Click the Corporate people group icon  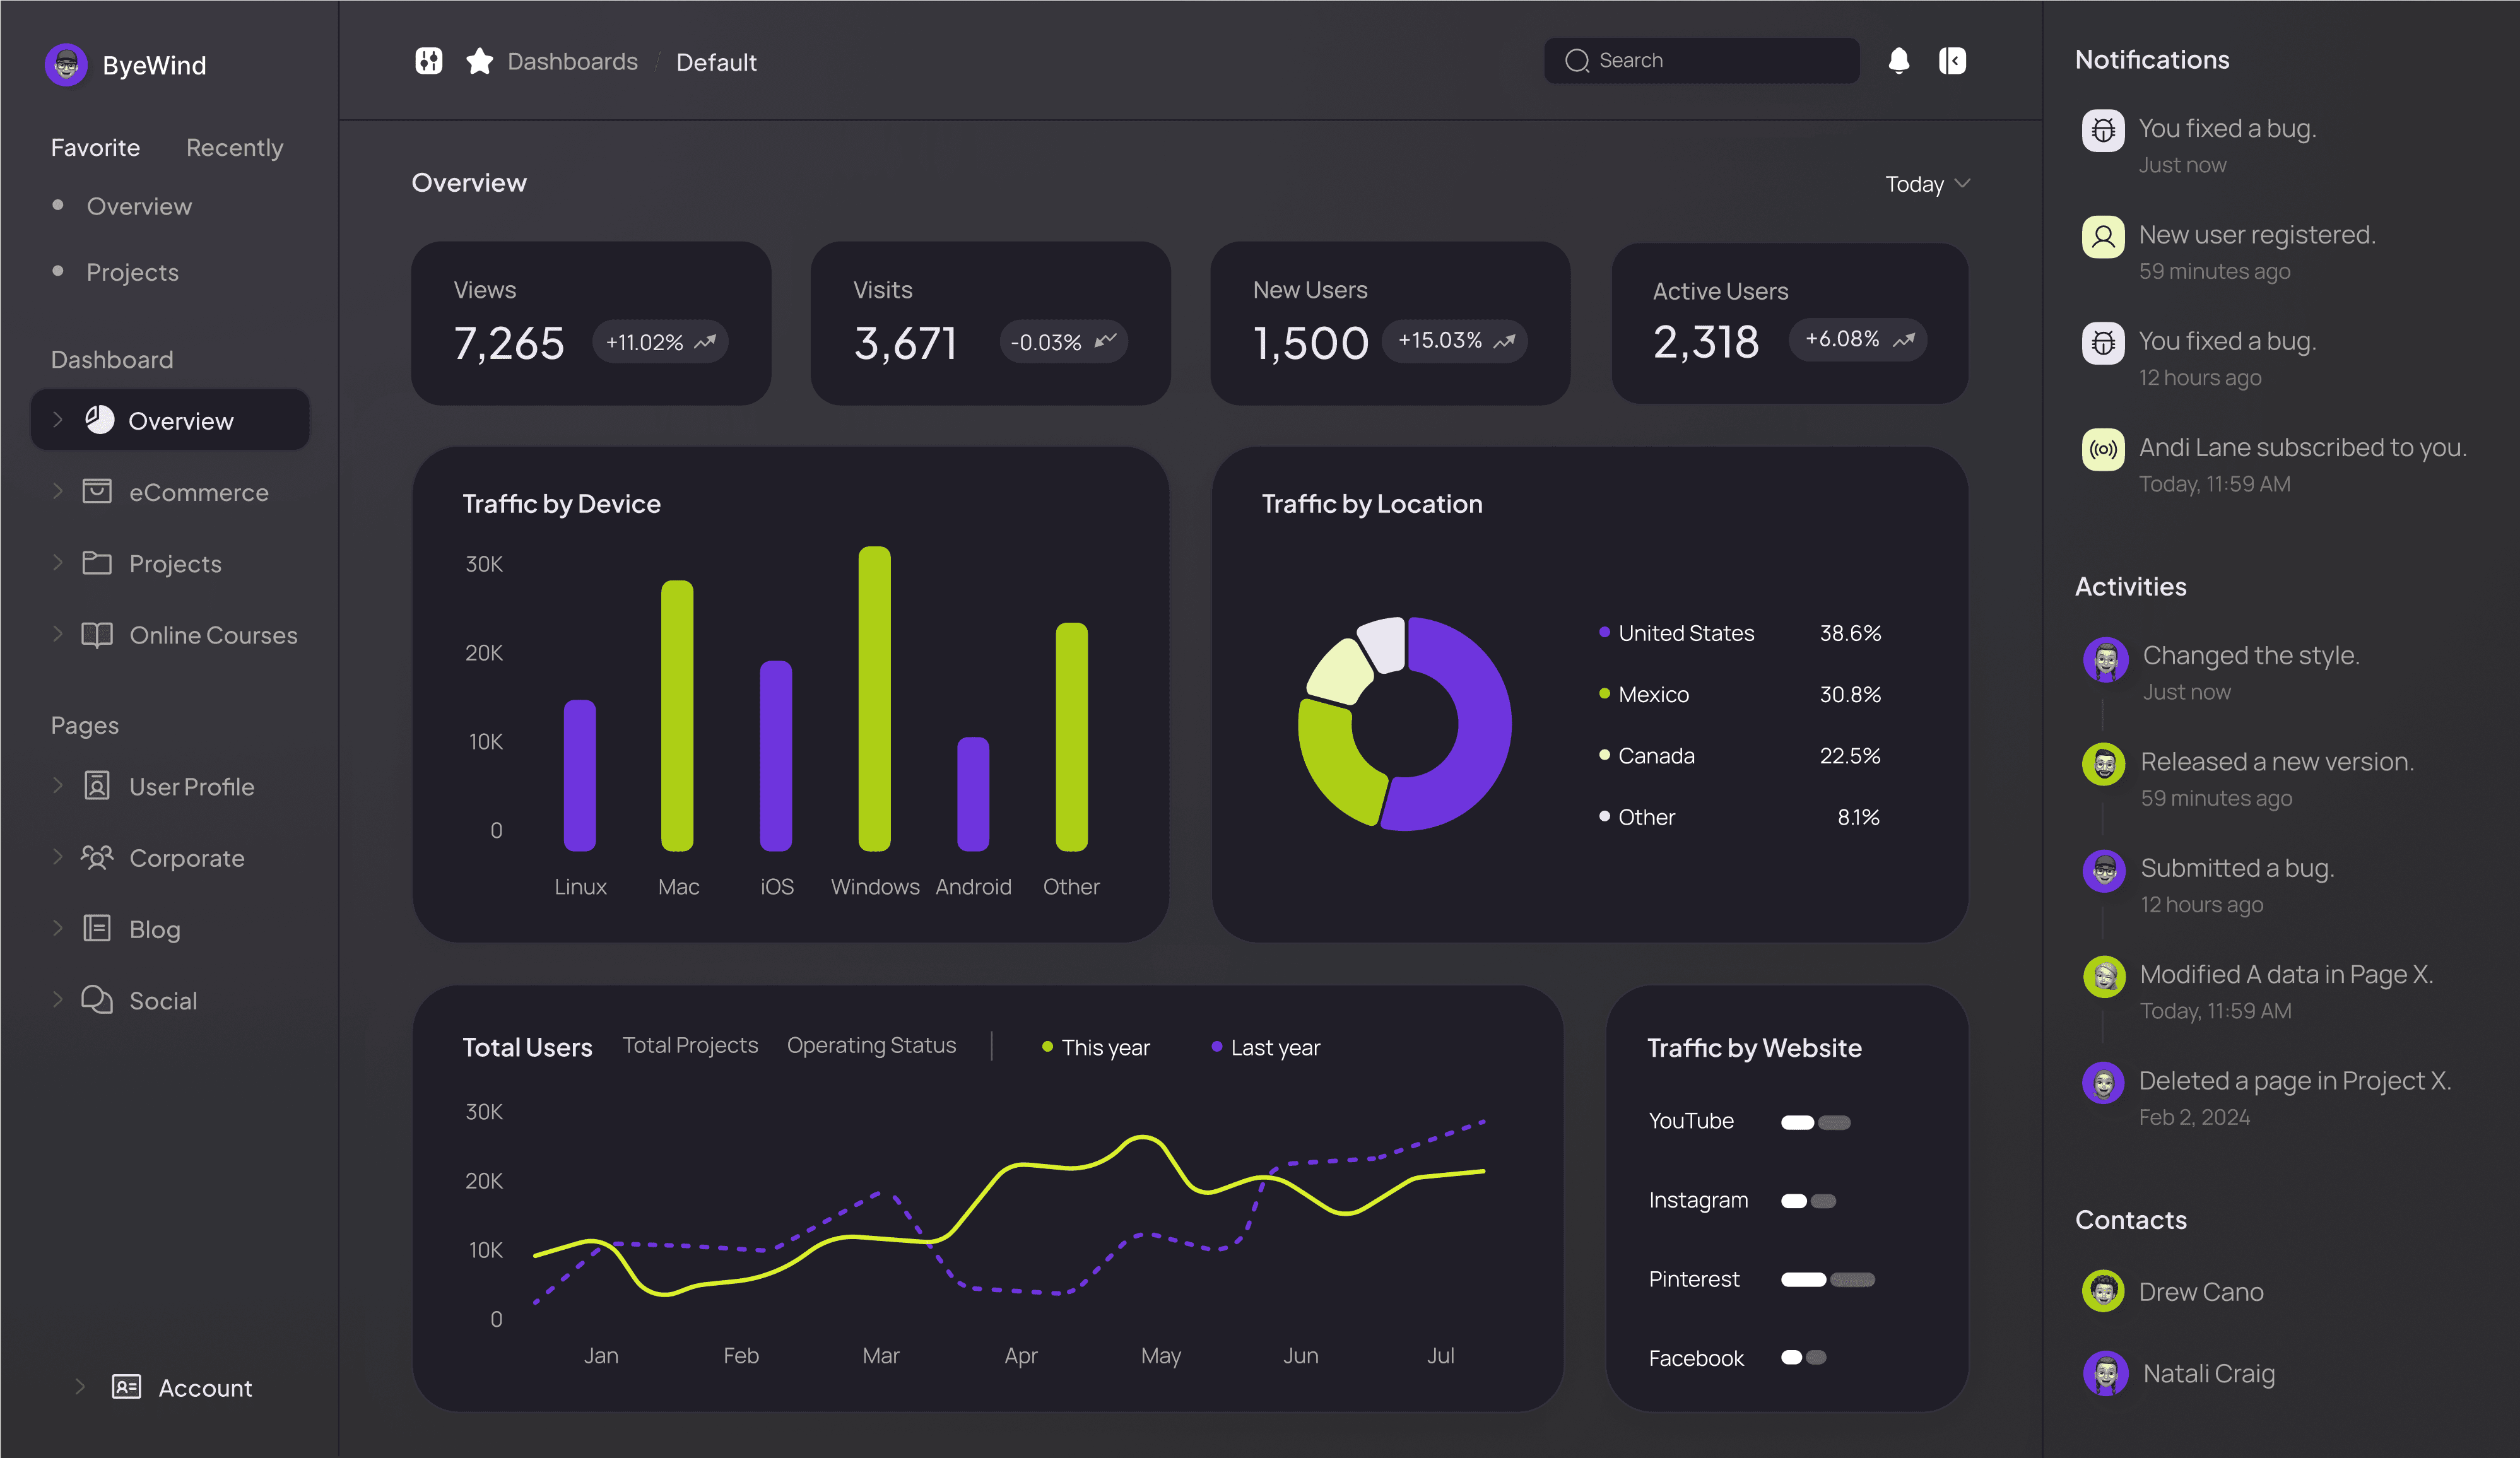(x=97, y=857)
